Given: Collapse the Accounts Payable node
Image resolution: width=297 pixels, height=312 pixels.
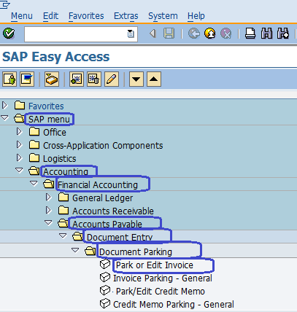Looking at the screenshot, I should 48,222.
